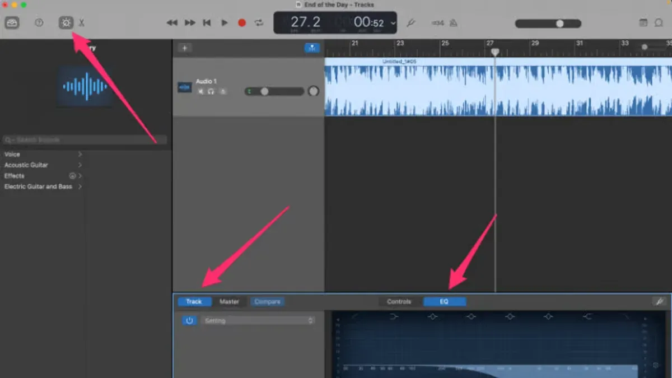672x378 pixels.
Task: Click the playhead marker in ruler
Action: point(495,52)
